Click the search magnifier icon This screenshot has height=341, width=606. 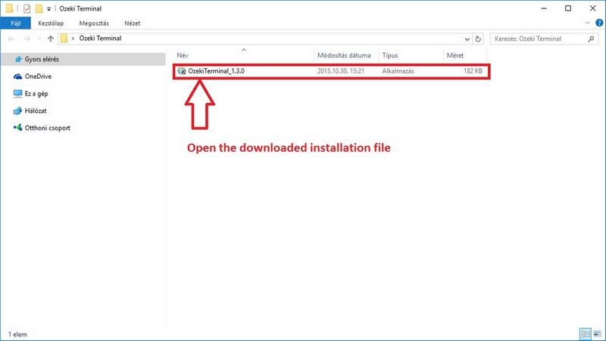click(591, 39)
